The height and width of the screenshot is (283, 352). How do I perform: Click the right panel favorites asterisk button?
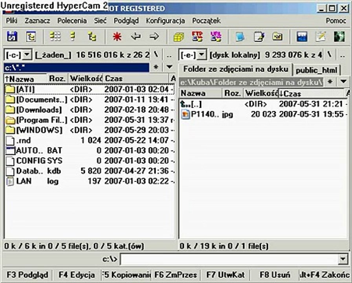tap(330, 81)
